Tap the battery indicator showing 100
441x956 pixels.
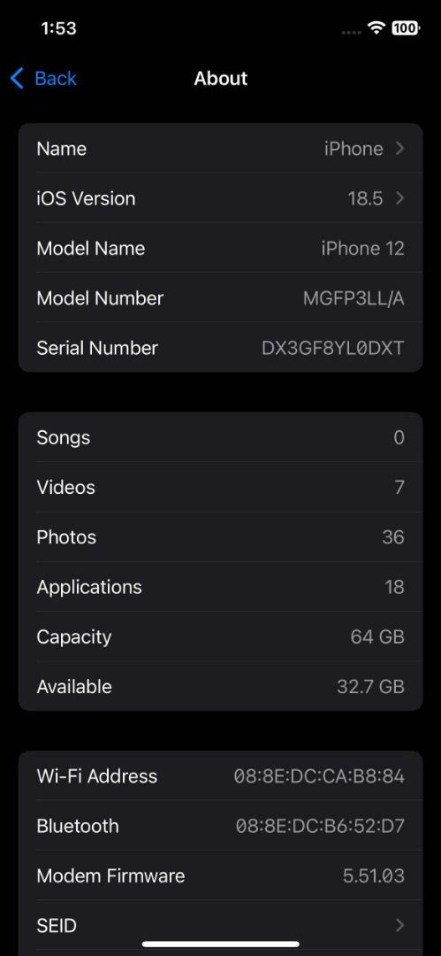[405, 28]
